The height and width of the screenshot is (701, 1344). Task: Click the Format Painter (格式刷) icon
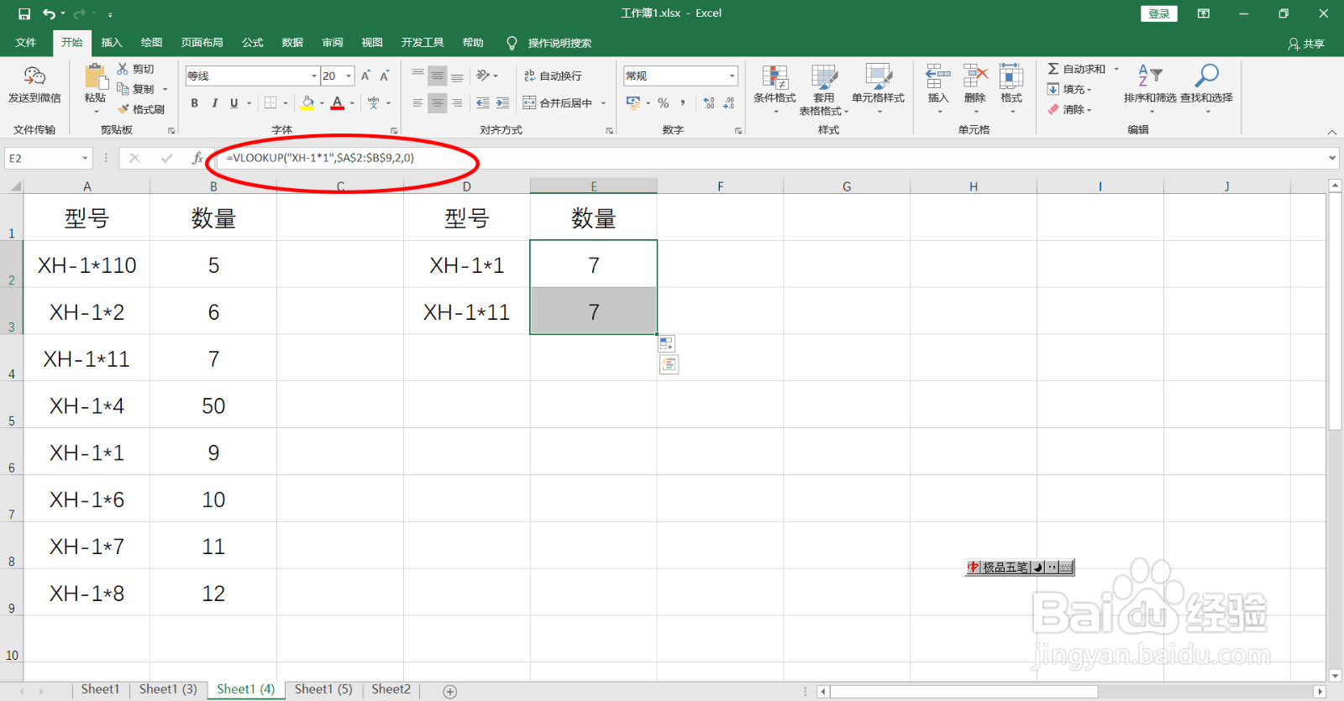(x=123, y=109)
